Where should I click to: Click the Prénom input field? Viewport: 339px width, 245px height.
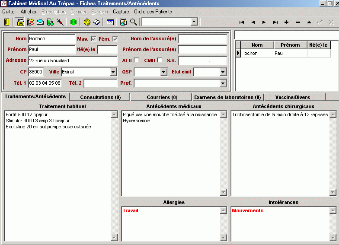point(52,49)
